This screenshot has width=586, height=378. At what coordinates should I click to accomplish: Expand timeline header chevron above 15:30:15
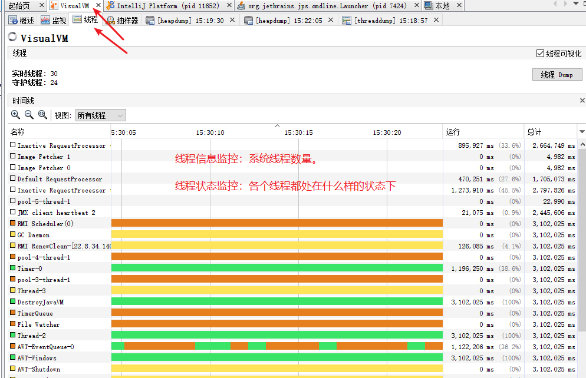click(277, 126)
